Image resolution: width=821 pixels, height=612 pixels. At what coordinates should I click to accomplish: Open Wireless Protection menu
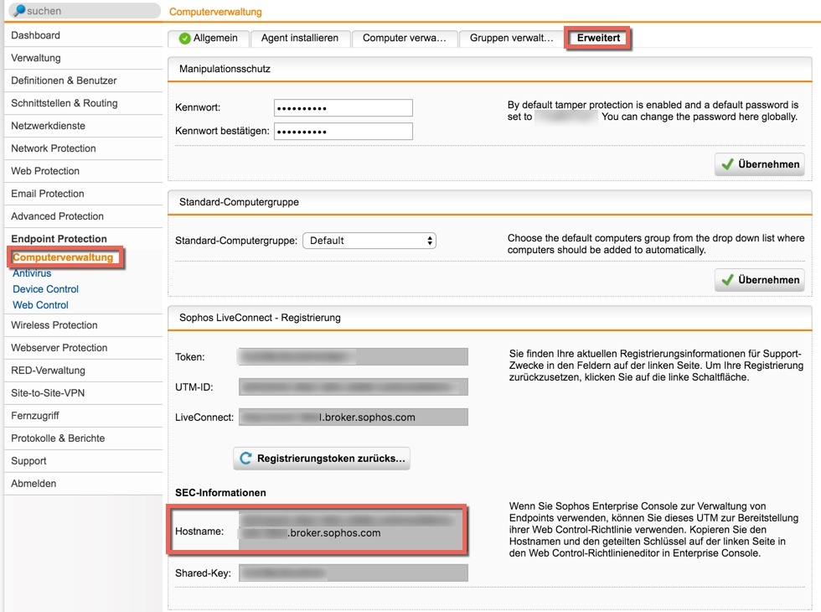83,325
